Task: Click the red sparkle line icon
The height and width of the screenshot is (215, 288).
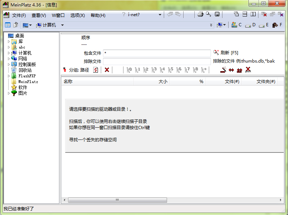Action: pos(223,70)
